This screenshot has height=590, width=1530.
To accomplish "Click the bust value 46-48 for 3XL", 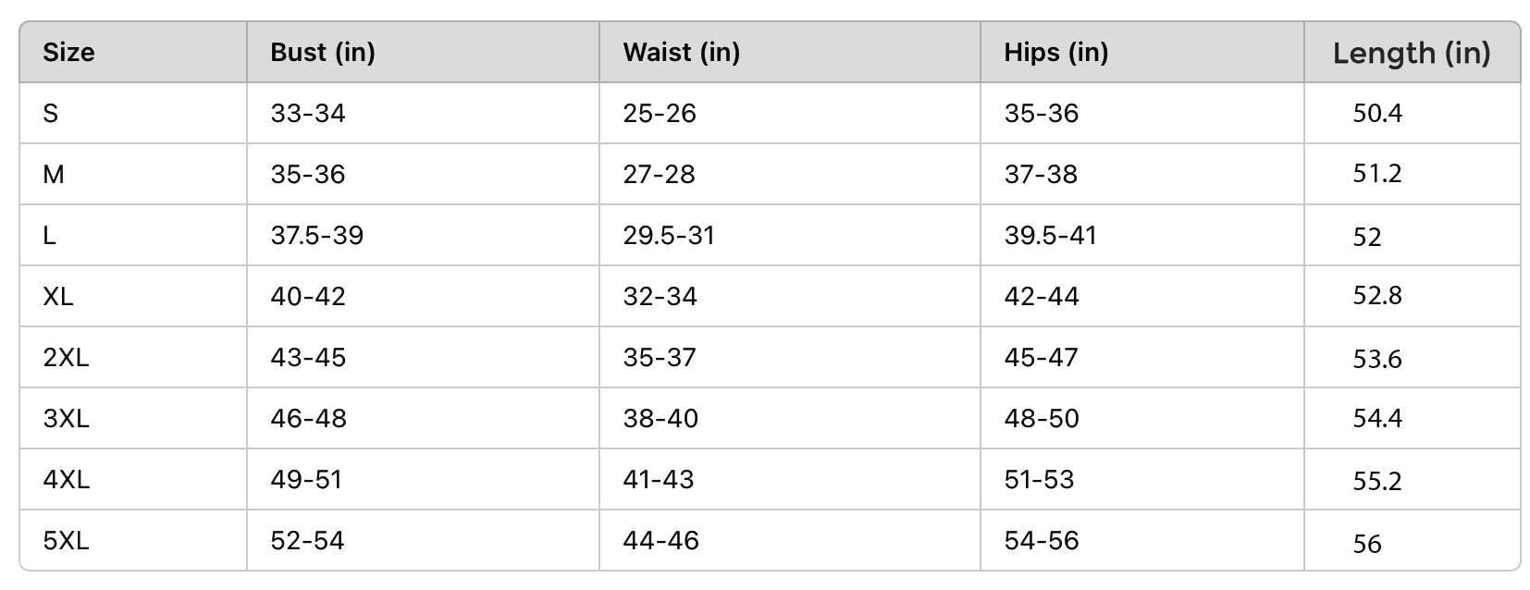I will click(308, 419).
